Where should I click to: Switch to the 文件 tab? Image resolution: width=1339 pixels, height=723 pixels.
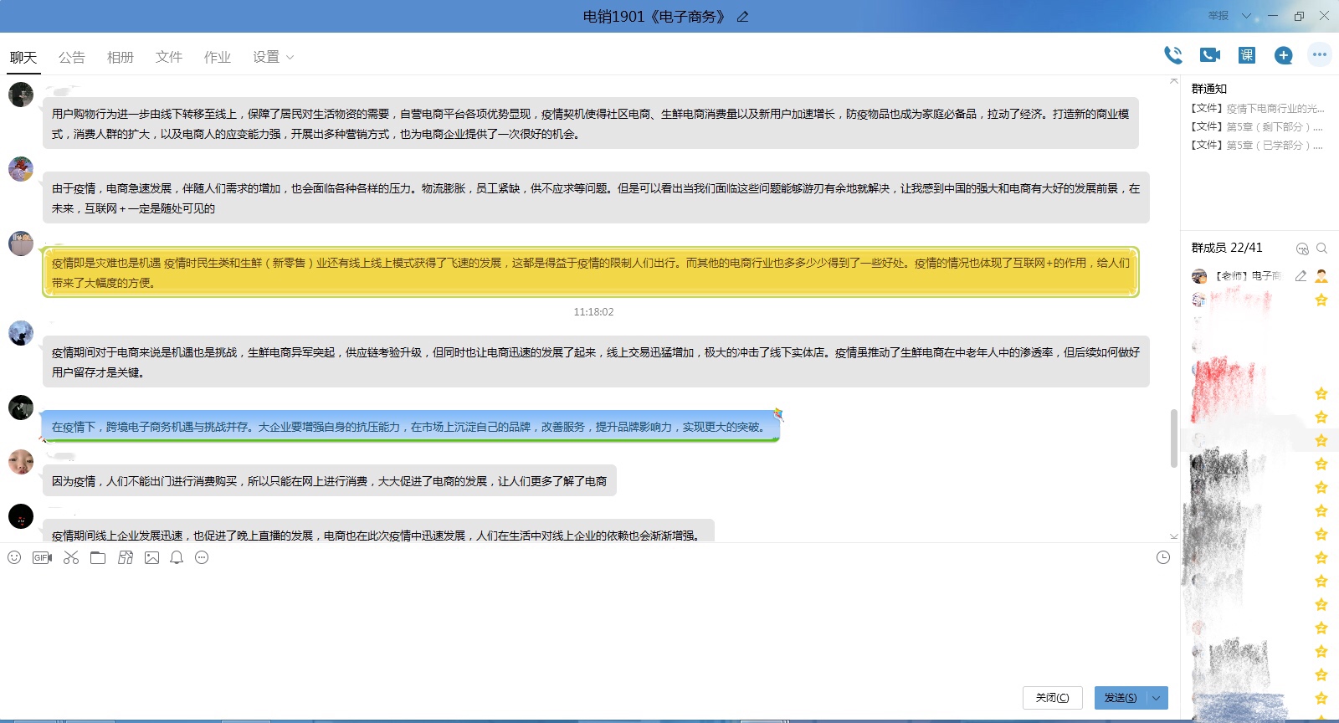coord(169,57)
